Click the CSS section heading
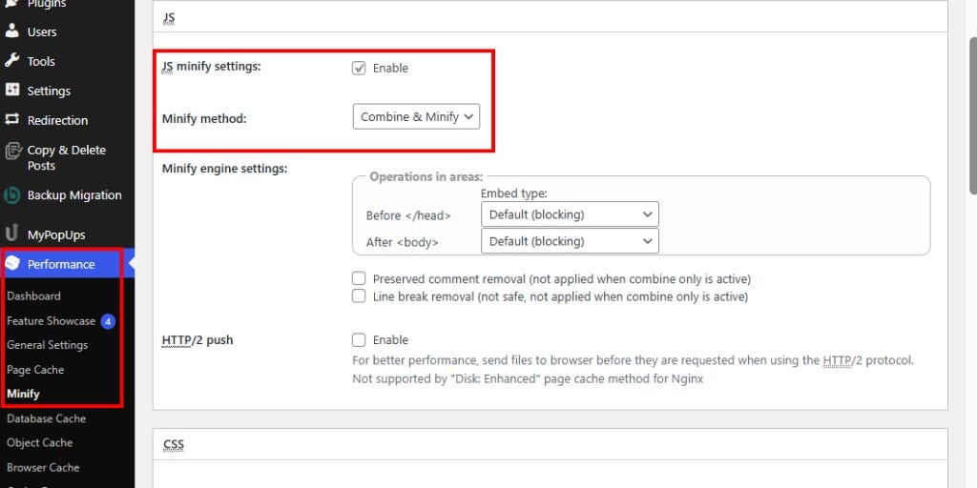The image size is (977, 488). pos(174,445)
